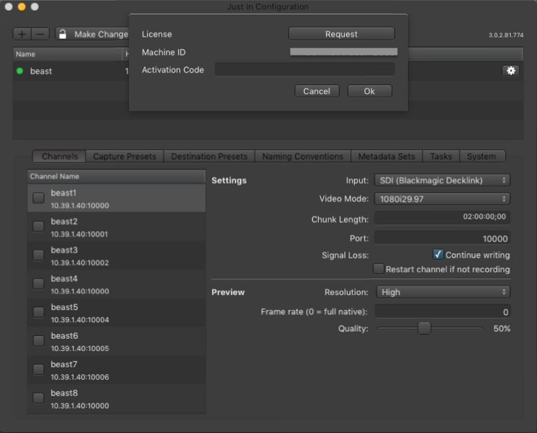The height and width of the screenshot is (433, 537).
Task: Click Ok in the license dialog
Action: [369, 91]
